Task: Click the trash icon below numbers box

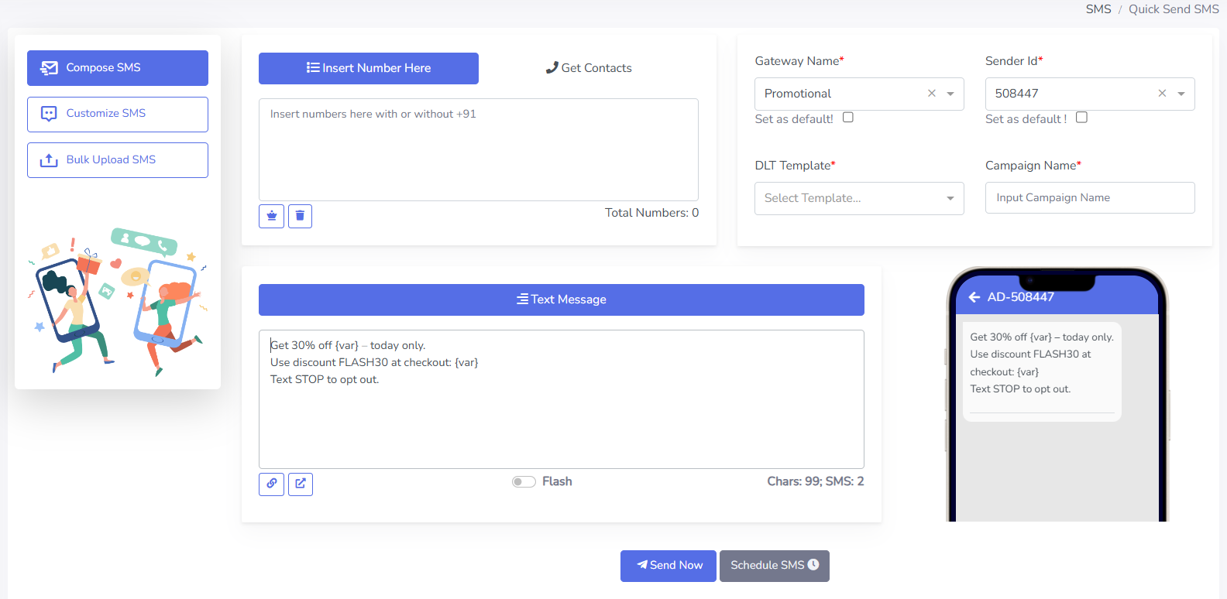Action: coord(300,216)
